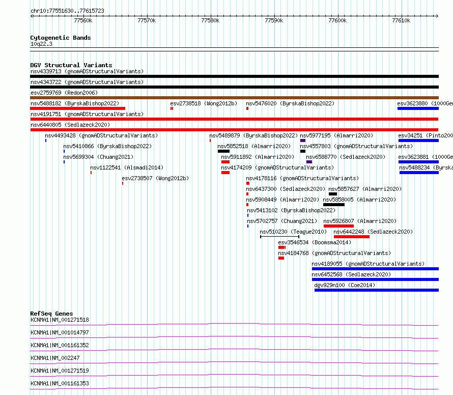Click nsv5908449 (Almarri2020) label
The height and width of the screenshot is (395, 453).
coord(282,200)
